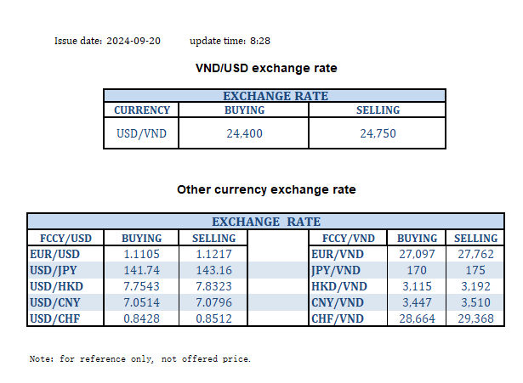Image resolution: width=523 pixels, height=383 pixels.
Task: Click the USD/JPY buying value 141.74
Action: click(141, 269)
